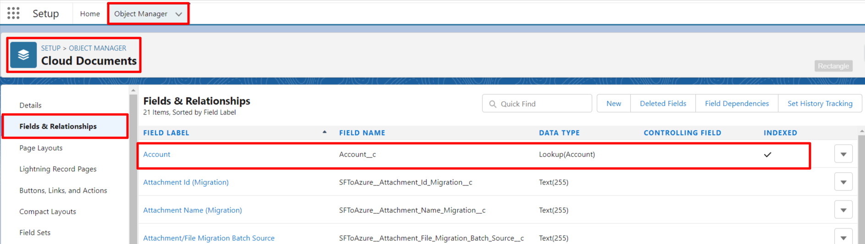Click the SETUP breadcrumb link

pyautogui.click(x=51, y=48)
